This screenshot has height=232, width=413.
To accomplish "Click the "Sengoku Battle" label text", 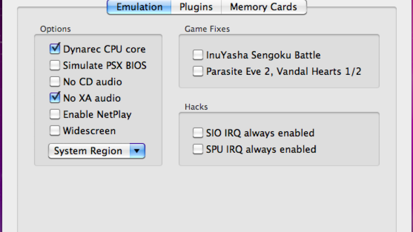I will (x=286, y=55).
